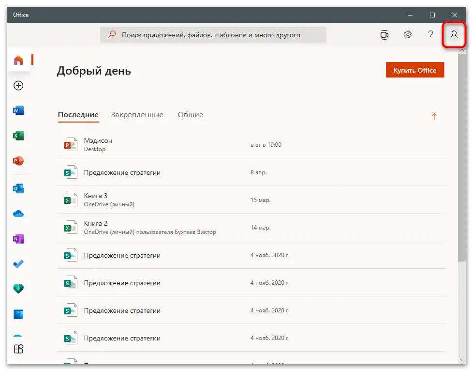The image size is (473, 371).
Task: Open Microsoft To Do checkmark icon
Action: [18, 264]
